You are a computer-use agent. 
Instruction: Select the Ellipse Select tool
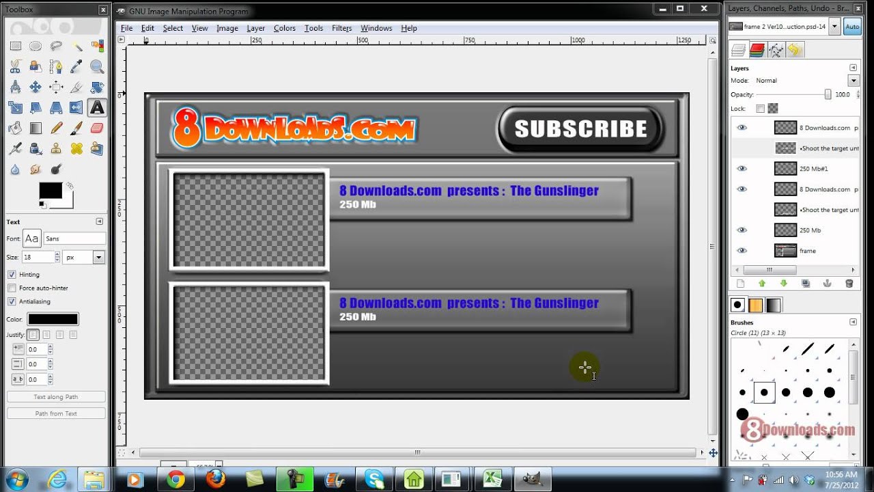[x=36, y=46]
